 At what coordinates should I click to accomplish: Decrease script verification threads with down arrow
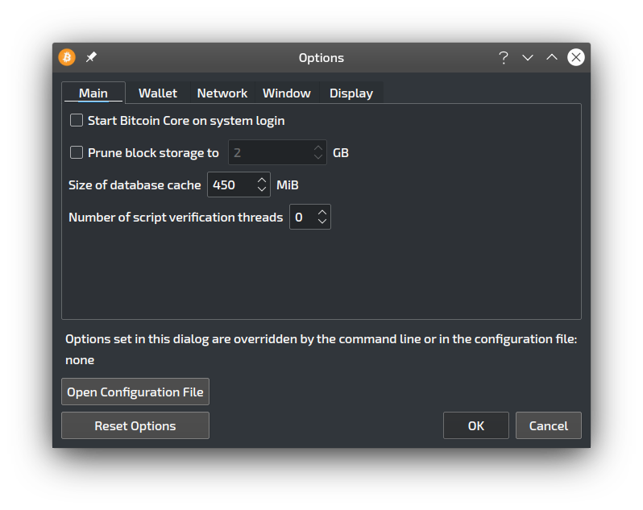click(322, 222)
